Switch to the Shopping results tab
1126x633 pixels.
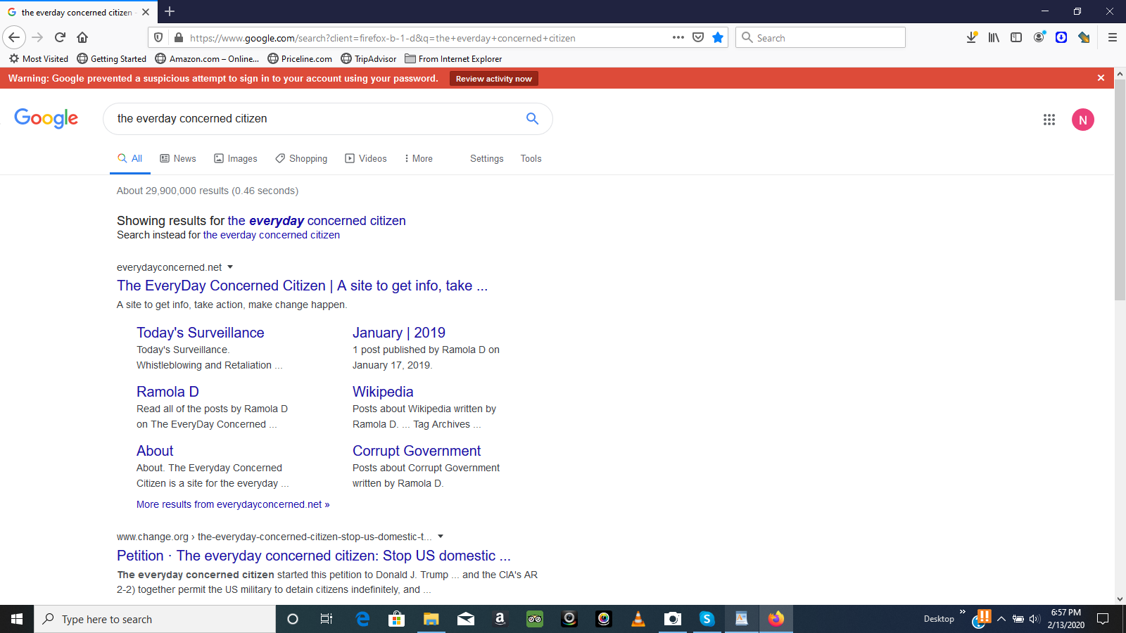click(301, 159)
